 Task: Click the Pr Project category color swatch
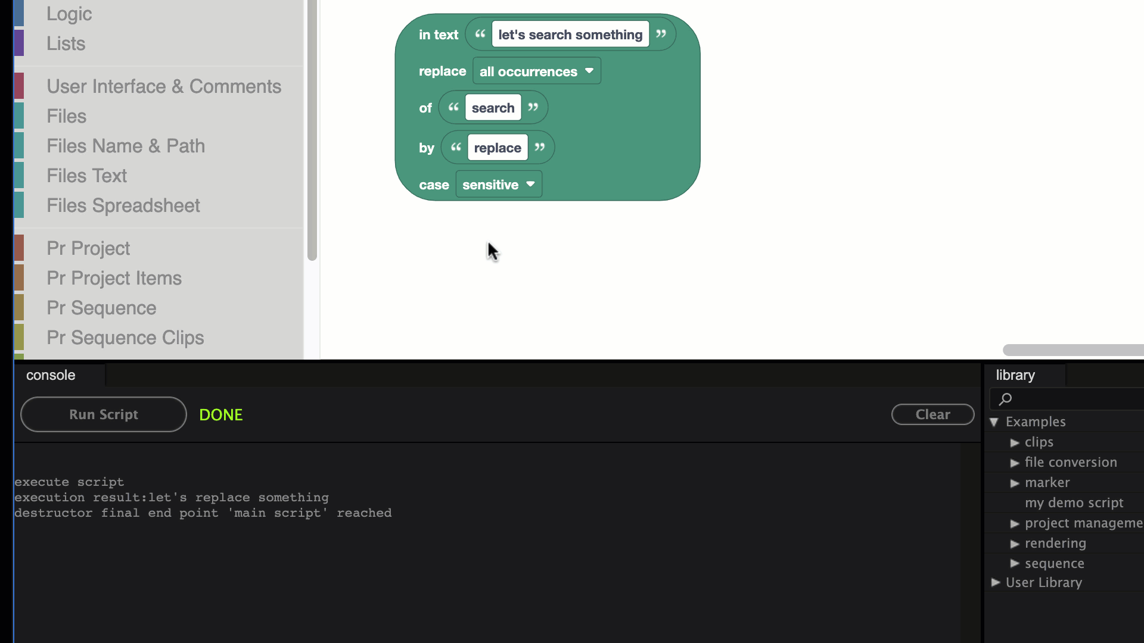[19, 248]
